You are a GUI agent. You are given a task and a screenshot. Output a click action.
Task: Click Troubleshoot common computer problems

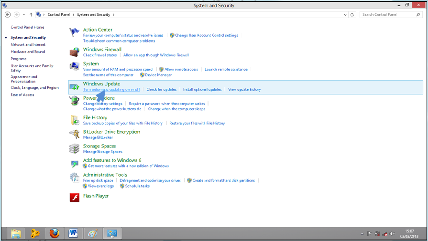[x=119, y=41]
